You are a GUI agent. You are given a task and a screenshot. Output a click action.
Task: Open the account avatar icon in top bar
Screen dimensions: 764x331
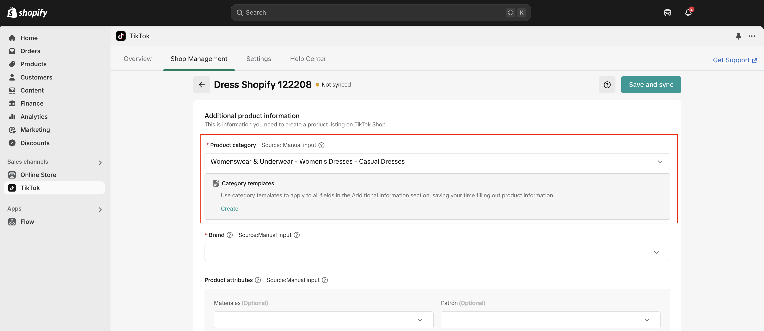click(x=668, y=13)
